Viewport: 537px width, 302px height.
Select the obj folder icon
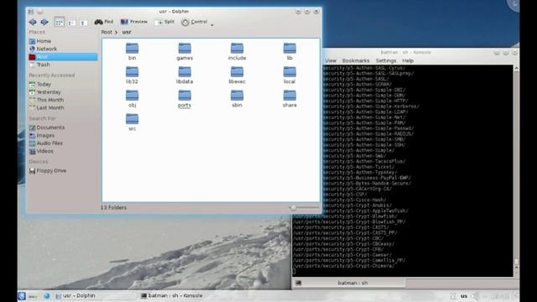click(x=133, y=96)
